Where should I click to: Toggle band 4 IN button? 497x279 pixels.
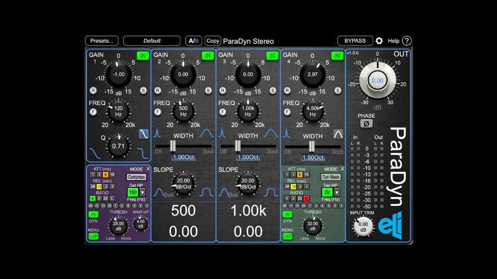pos(337,56)
